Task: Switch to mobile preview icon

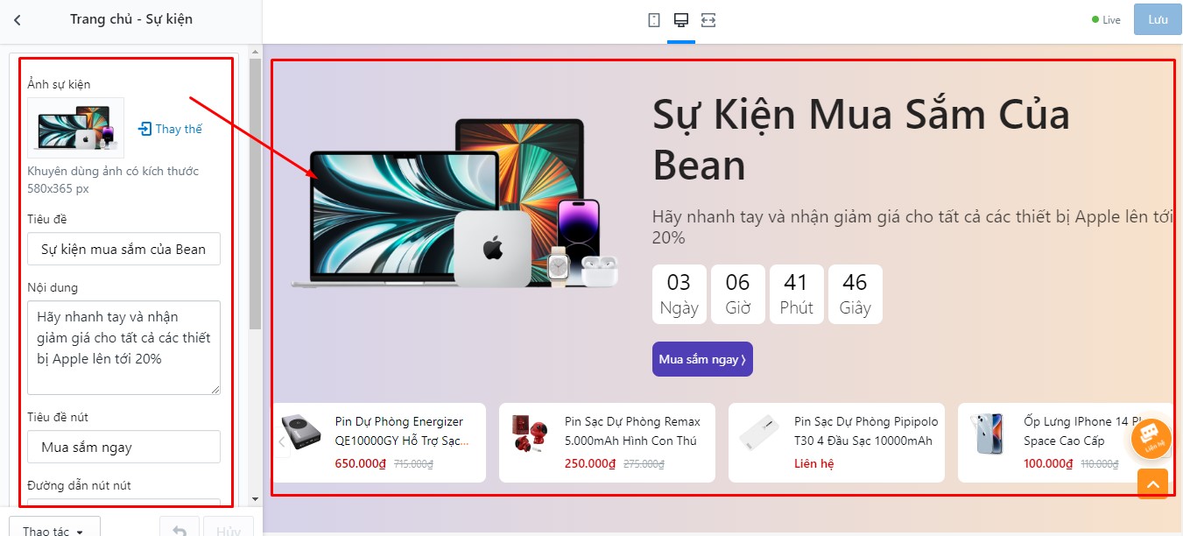Action: pyautogui.click(x=654, y=19)
